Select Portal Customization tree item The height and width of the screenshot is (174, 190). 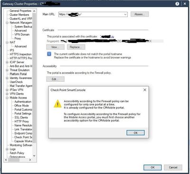pos(23,110)
